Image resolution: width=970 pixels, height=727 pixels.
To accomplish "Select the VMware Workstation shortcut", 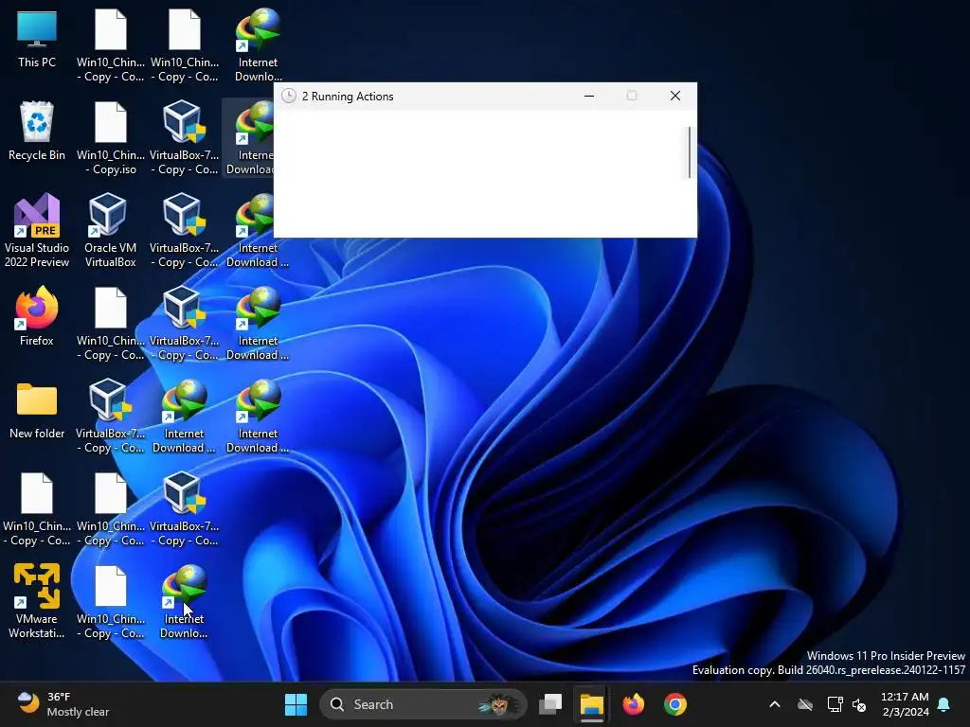I will 37,601.
